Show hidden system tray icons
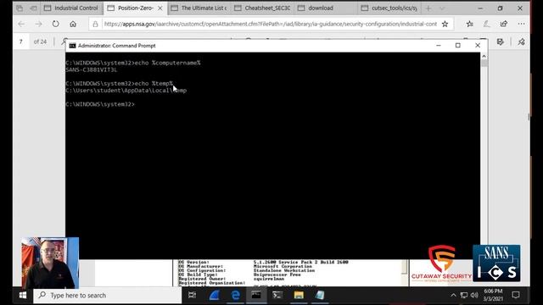 click(x=453, y=296)
